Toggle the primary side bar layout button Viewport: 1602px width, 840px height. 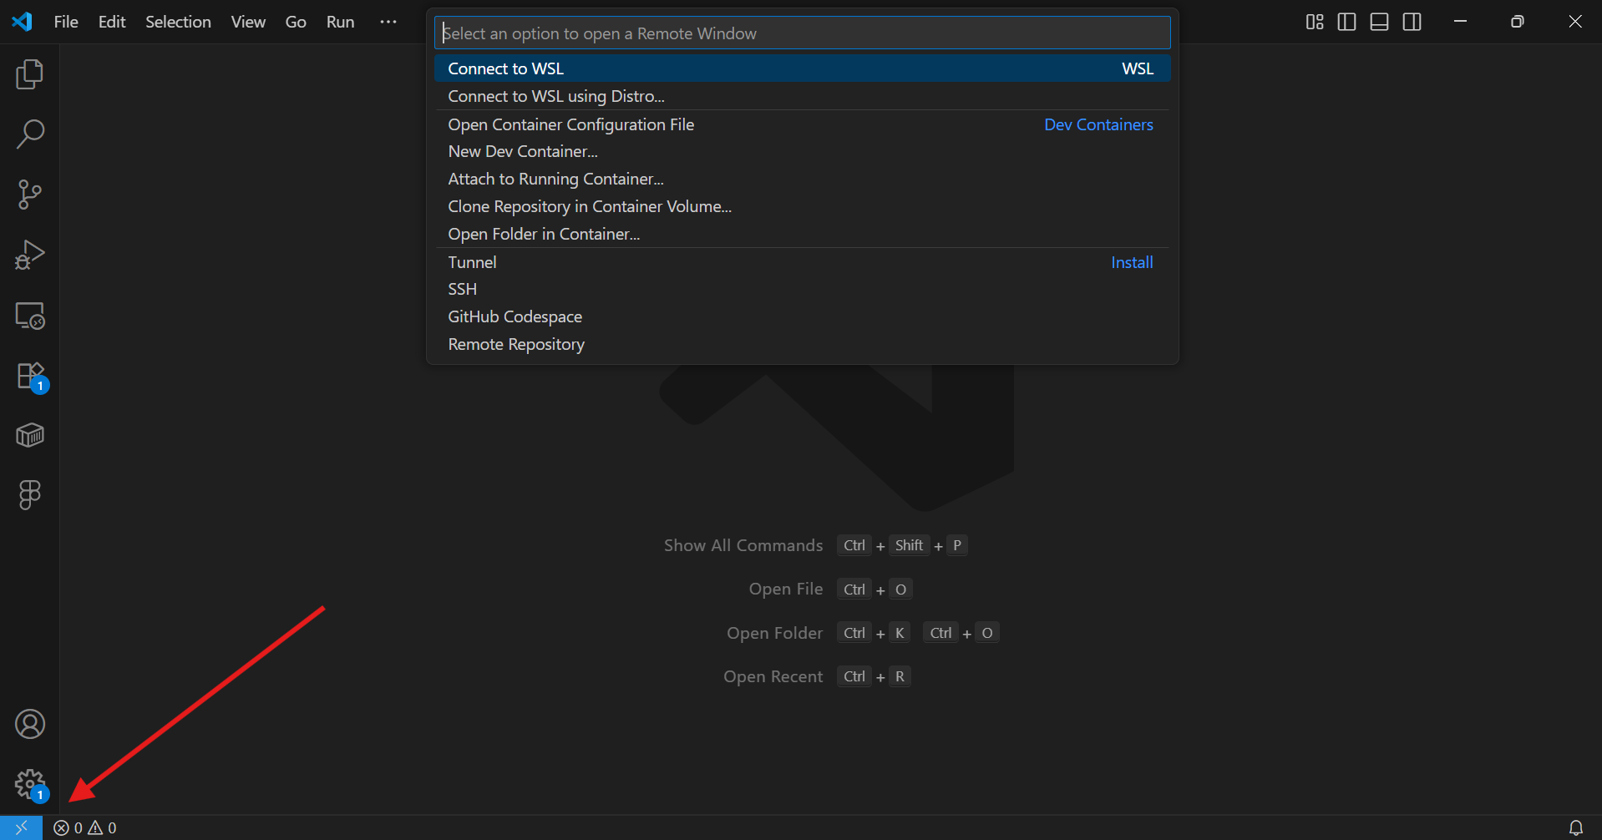point(1346,22)
